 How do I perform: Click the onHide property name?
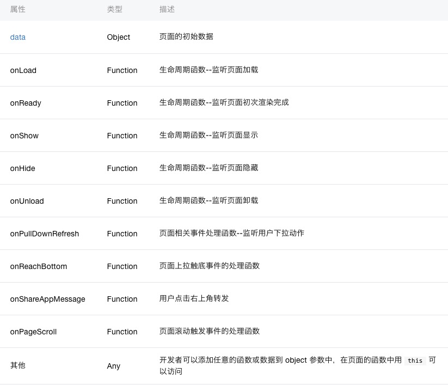(x=22, y=168)
